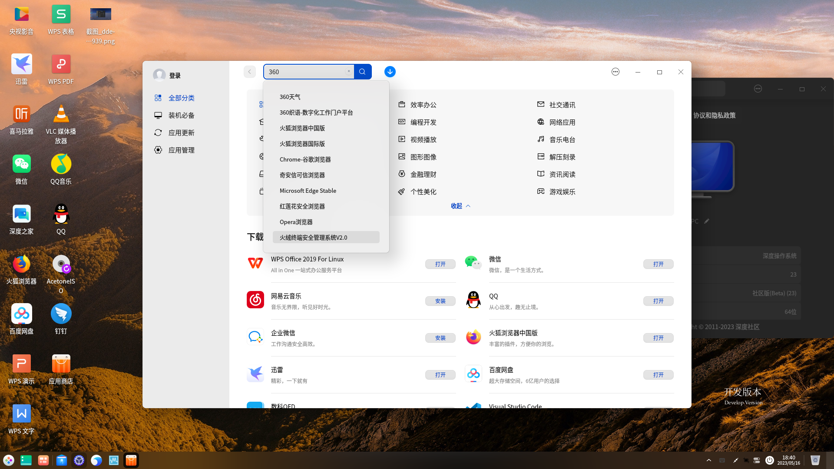Open the blue download manager arrow icon
Screen dimensions: 834x469
390,72
